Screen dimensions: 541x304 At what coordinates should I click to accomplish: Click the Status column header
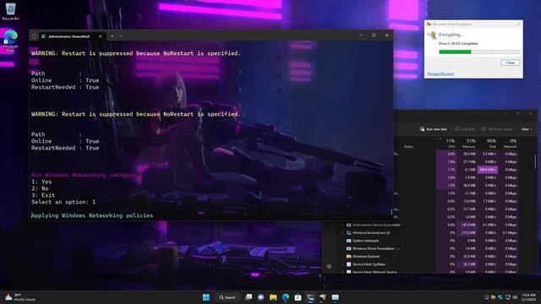tap(408, 147)
